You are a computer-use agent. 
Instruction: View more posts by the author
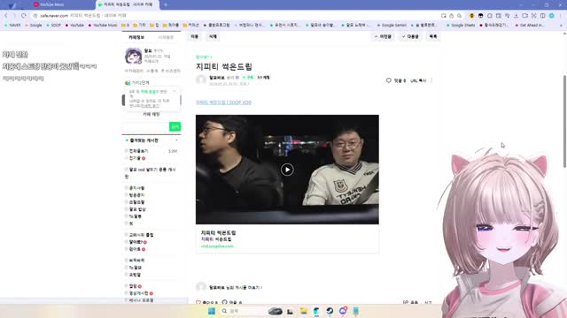pyautogui.click(x=236, y=287)
